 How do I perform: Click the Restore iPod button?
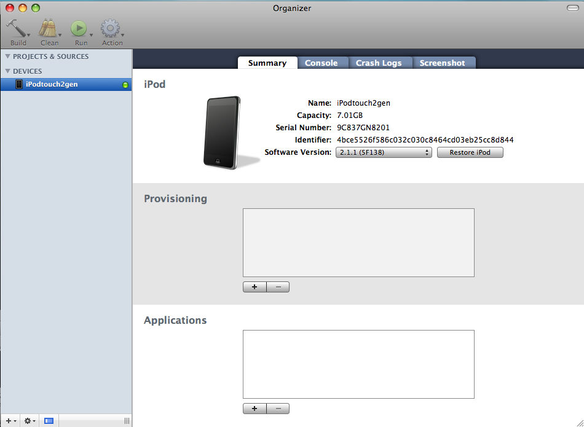[x=470, y=152]
